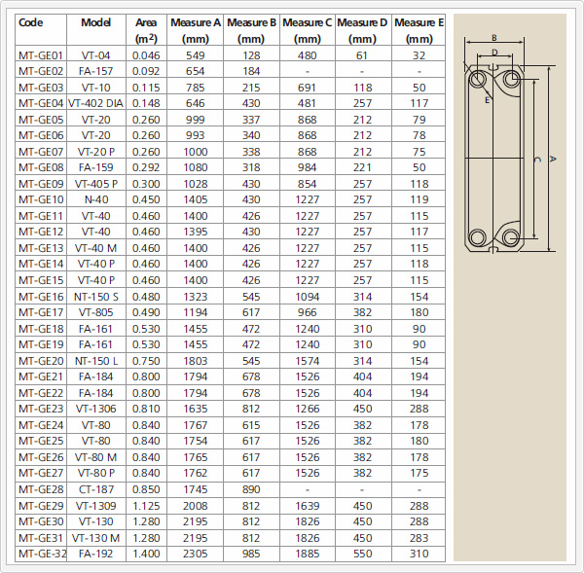Click Measure A value 1767
The image size is (584, 573).
(196, 425)
